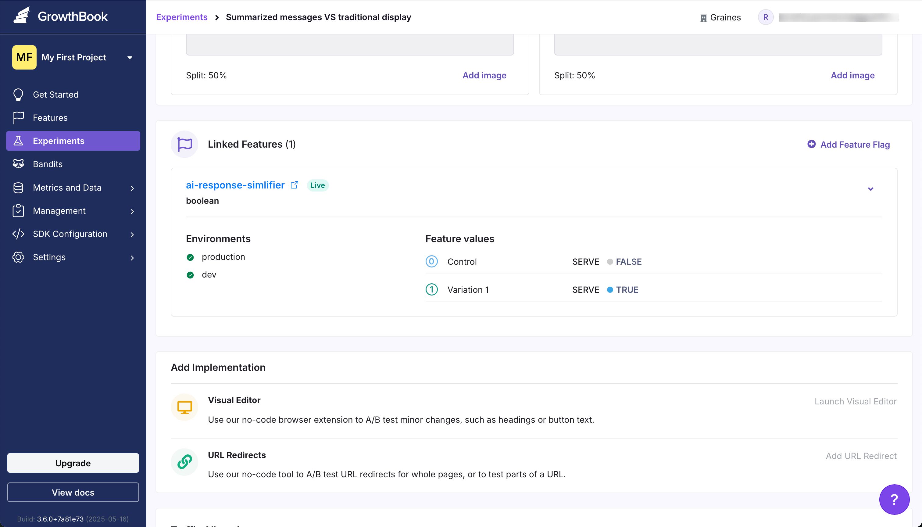Click the 'URL Redirects' heading text
Screen dimensions: 922x527
pos(237,455)
